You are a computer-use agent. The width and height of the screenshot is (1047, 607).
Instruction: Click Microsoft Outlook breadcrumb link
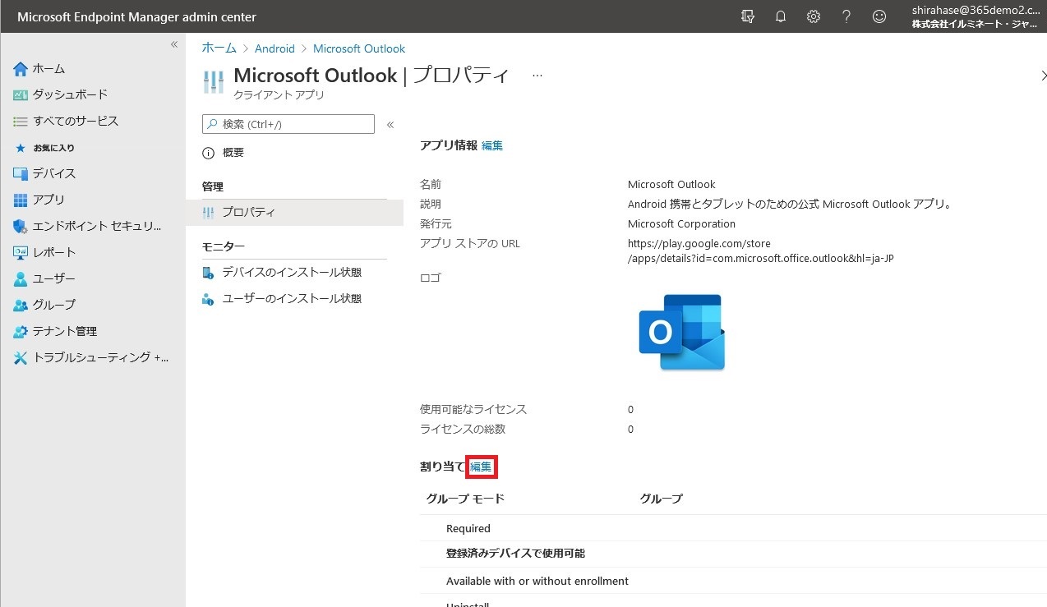coord(359,48)
